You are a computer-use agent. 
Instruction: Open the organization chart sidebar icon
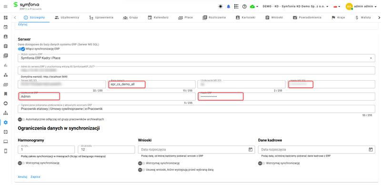(x=6, y=113)
